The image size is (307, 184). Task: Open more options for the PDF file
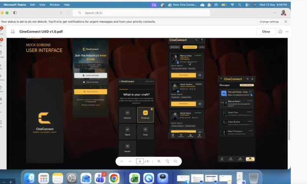(287, 31)
